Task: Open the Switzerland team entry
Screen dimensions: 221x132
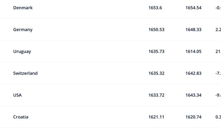Action: [25, 73]
